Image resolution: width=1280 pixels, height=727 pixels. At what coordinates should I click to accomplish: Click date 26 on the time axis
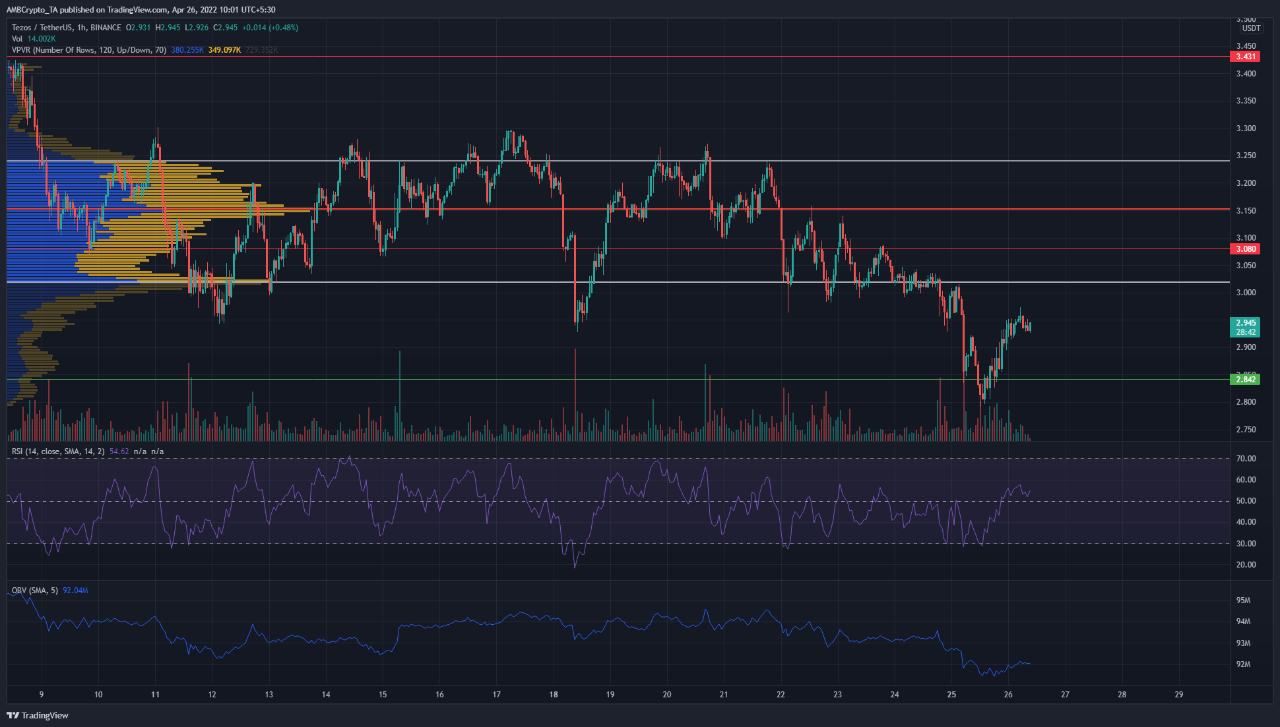pyautogui.click(x=1008, y=695)
